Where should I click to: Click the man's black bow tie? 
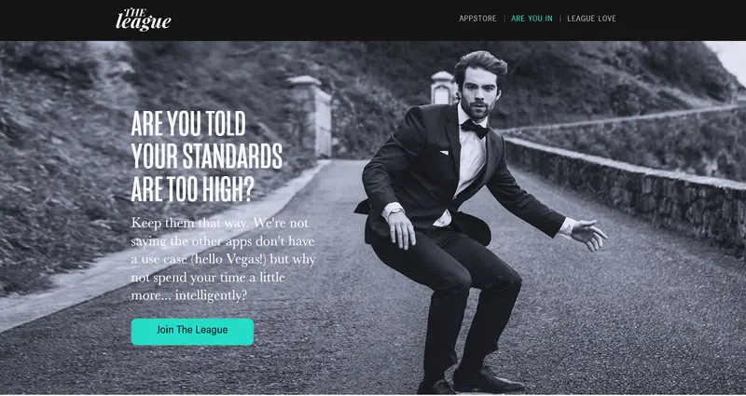coord(475,128)
